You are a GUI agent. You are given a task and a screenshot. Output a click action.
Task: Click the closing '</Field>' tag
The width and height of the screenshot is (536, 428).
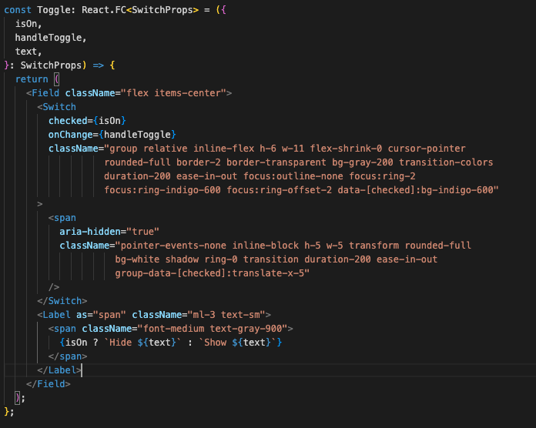click(x=49, y=384)
